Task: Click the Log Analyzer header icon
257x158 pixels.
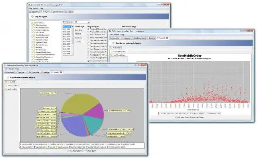Action: pos(33,16)
